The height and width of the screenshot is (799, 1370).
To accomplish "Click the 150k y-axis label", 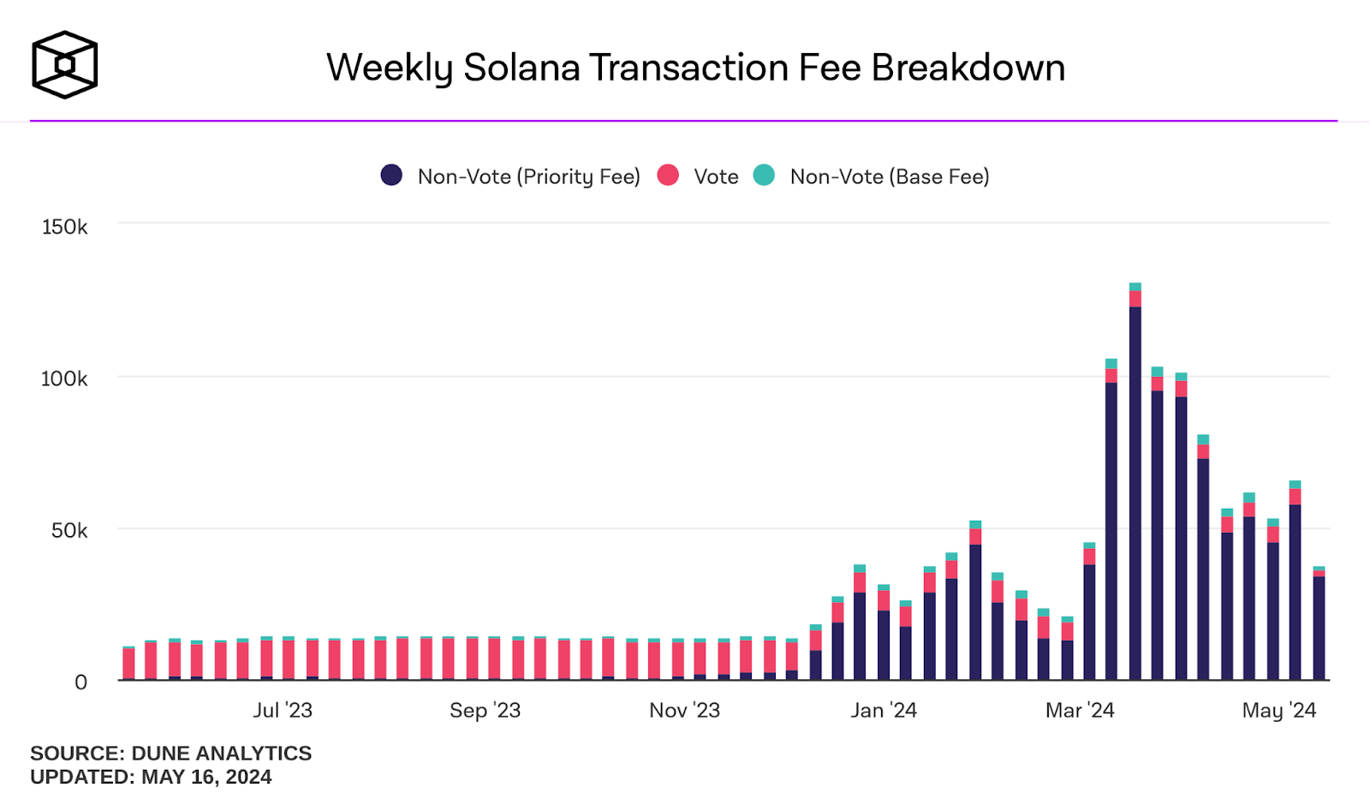I will (x=65, y=227).
